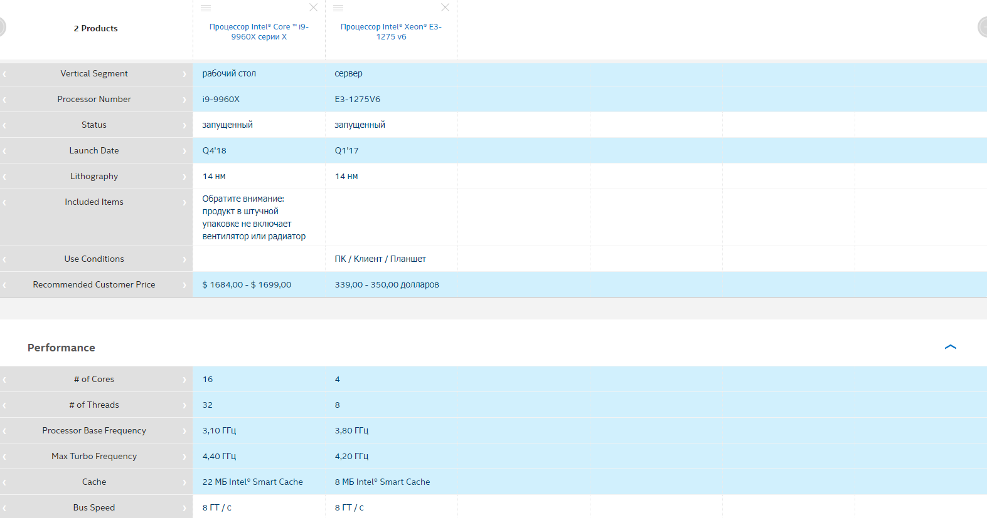The height and width of the screenshot is (518, 987).
Task: Click the left chevron on Lithography row
Action: coord(4,177)
